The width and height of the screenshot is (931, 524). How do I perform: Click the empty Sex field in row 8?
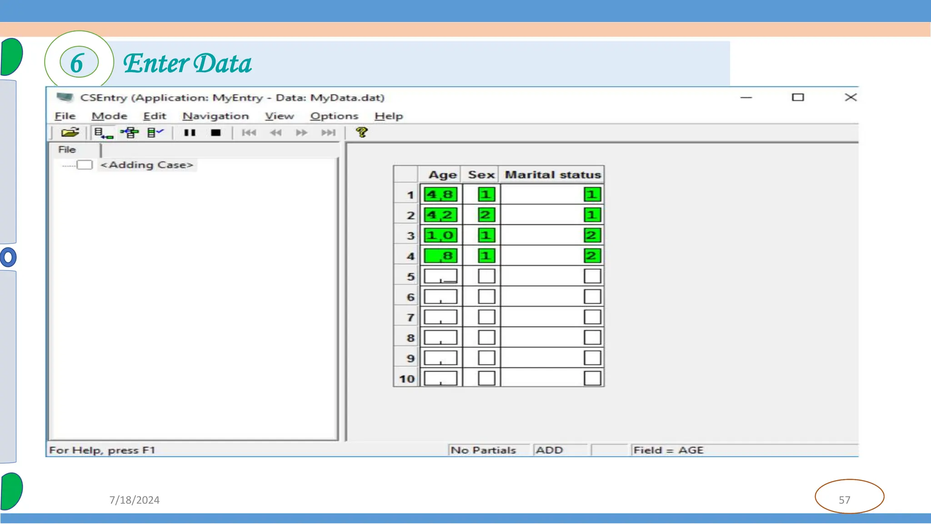point(486,338)
